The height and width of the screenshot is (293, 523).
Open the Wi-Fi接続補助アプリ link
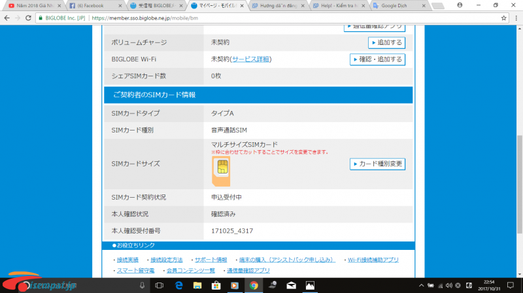click(x=373, y=260)
